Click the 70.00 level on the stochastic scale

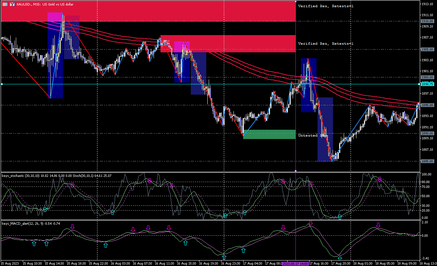click(426, 187)
